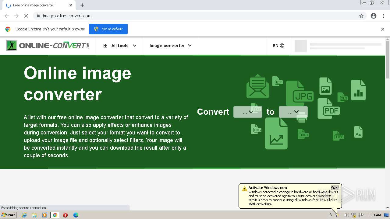This screenshot has height=219, width=390.
Task: Open Opera browser from taskbar
Action: click(65, 215)
